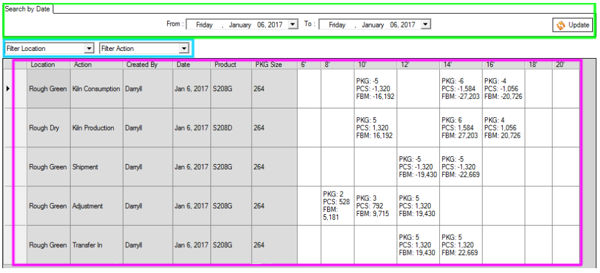Click the Shipment row cell with FBM: -19,430
The height and width of the screenshot is (273, 600).
(x=418, y=166)
